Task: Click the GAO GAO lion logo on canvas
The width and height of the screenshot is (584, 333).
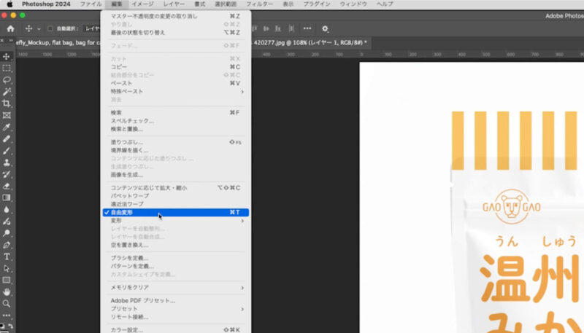Action: (512, 206)
